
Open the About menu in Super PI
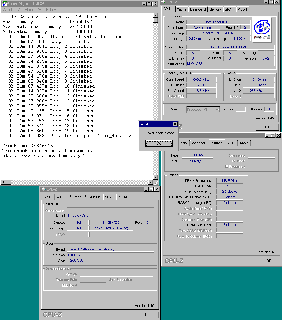(x=34, y=10)
